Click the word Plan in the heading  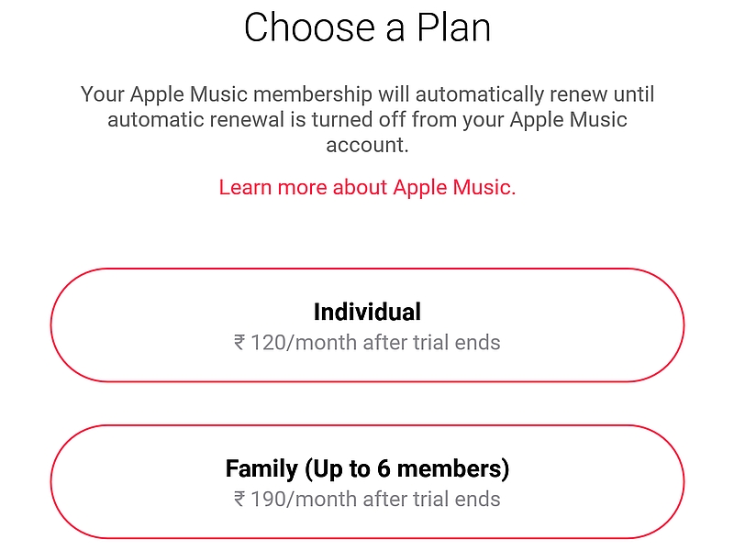pyautogui.click(x=451, y=27)
